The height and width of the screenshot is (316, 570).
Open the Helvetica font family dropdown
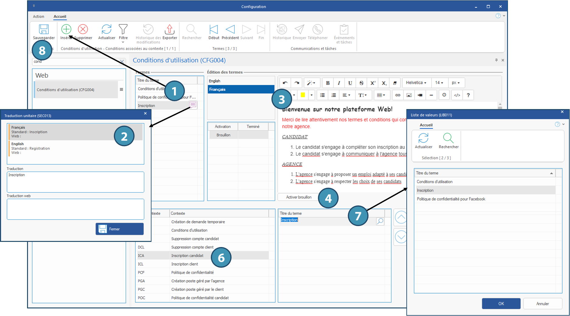(x=416, y=83)
